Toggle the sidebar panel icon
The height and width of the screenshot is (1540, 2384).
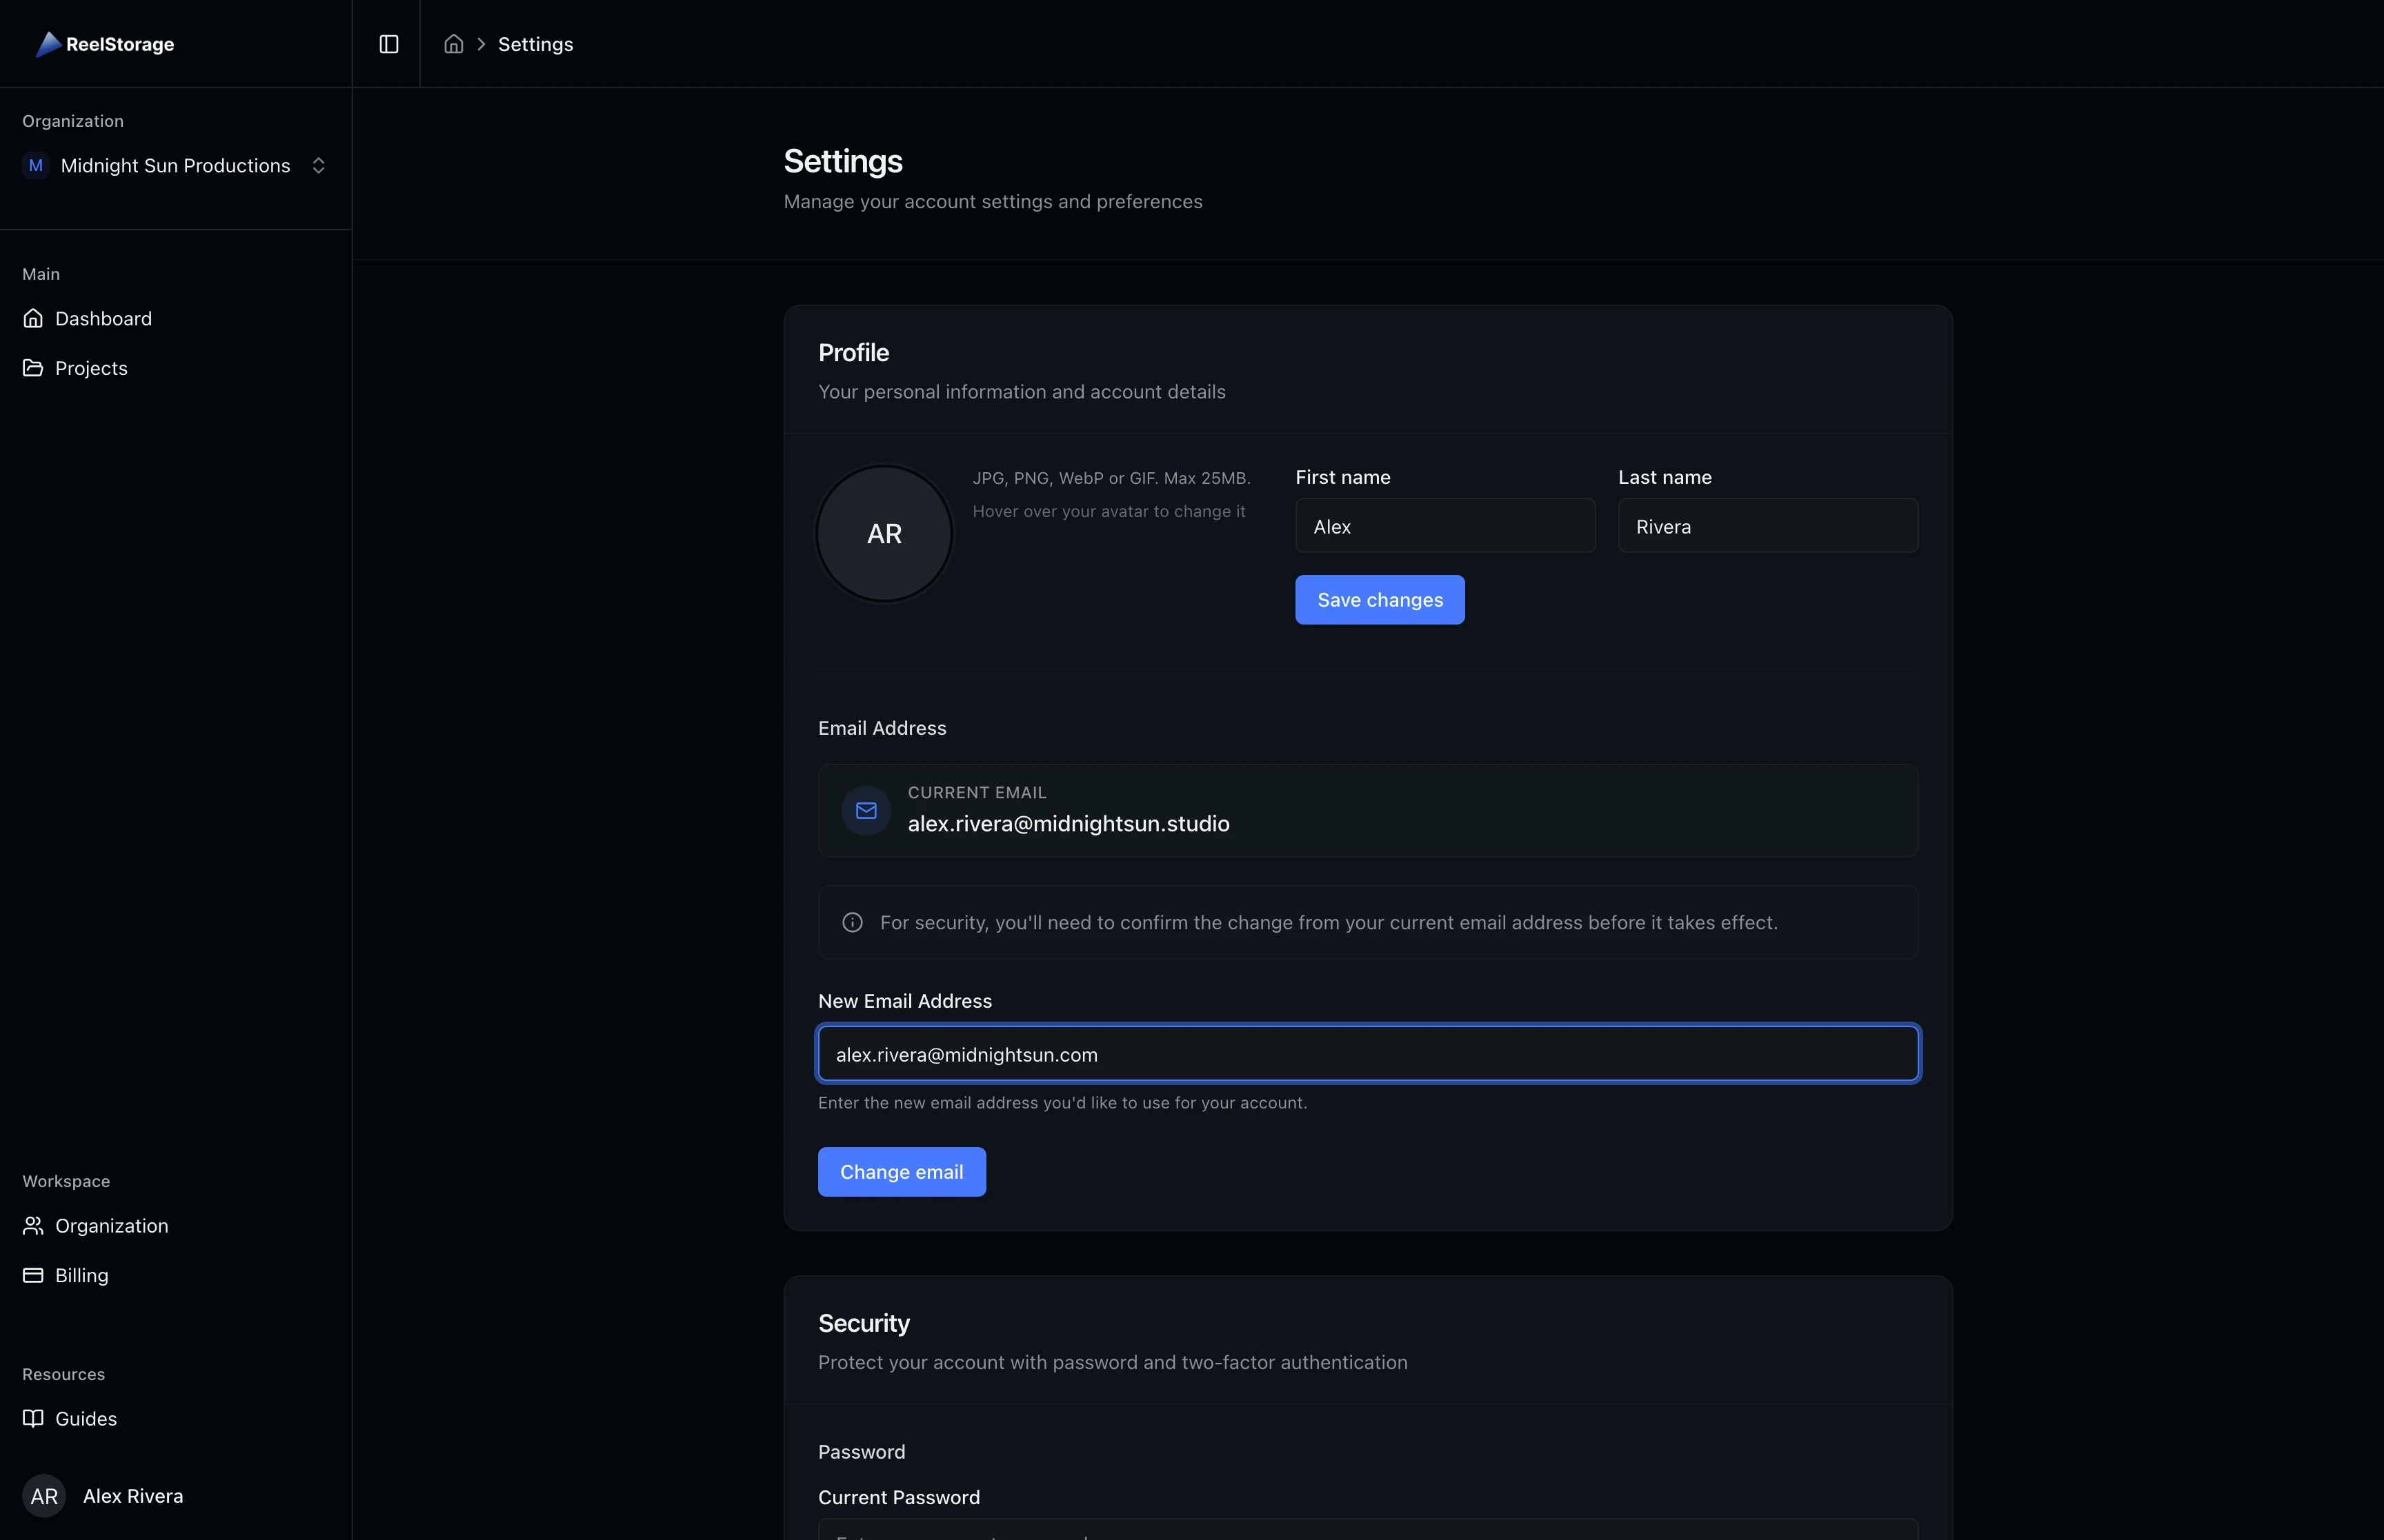pos(389,44)
